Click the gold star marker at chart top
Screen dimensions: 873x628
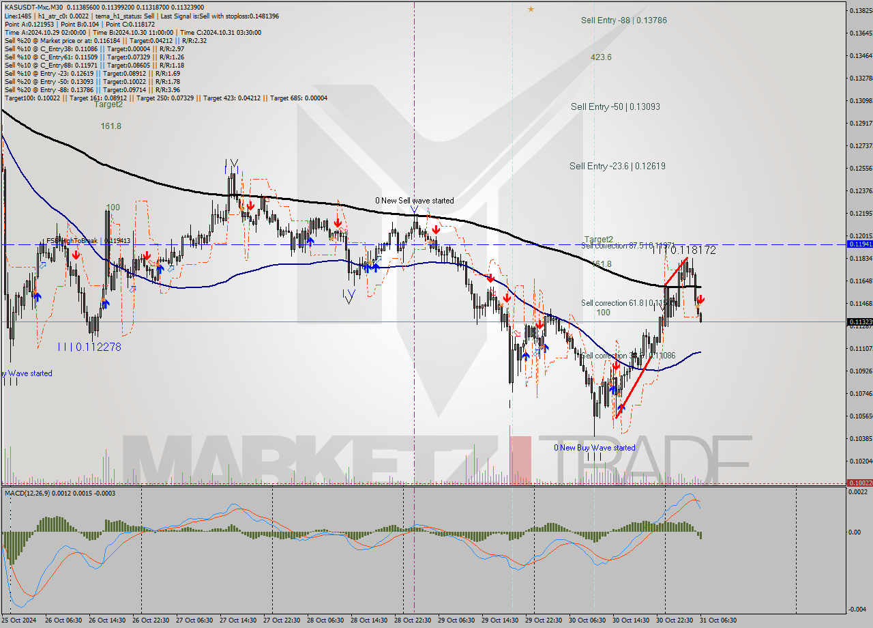pyautogui.click(x=531, y=9)
